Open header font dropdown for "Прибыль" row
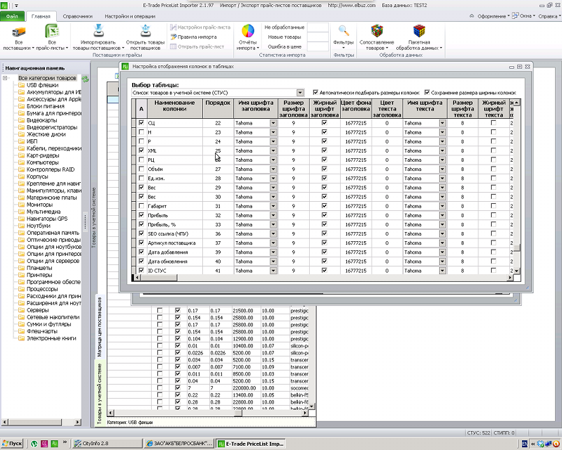562x450 pixels. pyautogui.click(x=273, y=215)
